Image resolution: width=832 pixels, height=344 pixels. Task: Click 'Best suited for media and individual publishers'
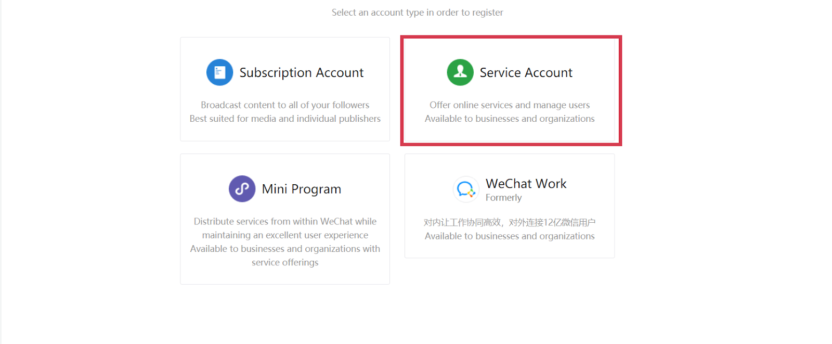[x=285, y=119]
